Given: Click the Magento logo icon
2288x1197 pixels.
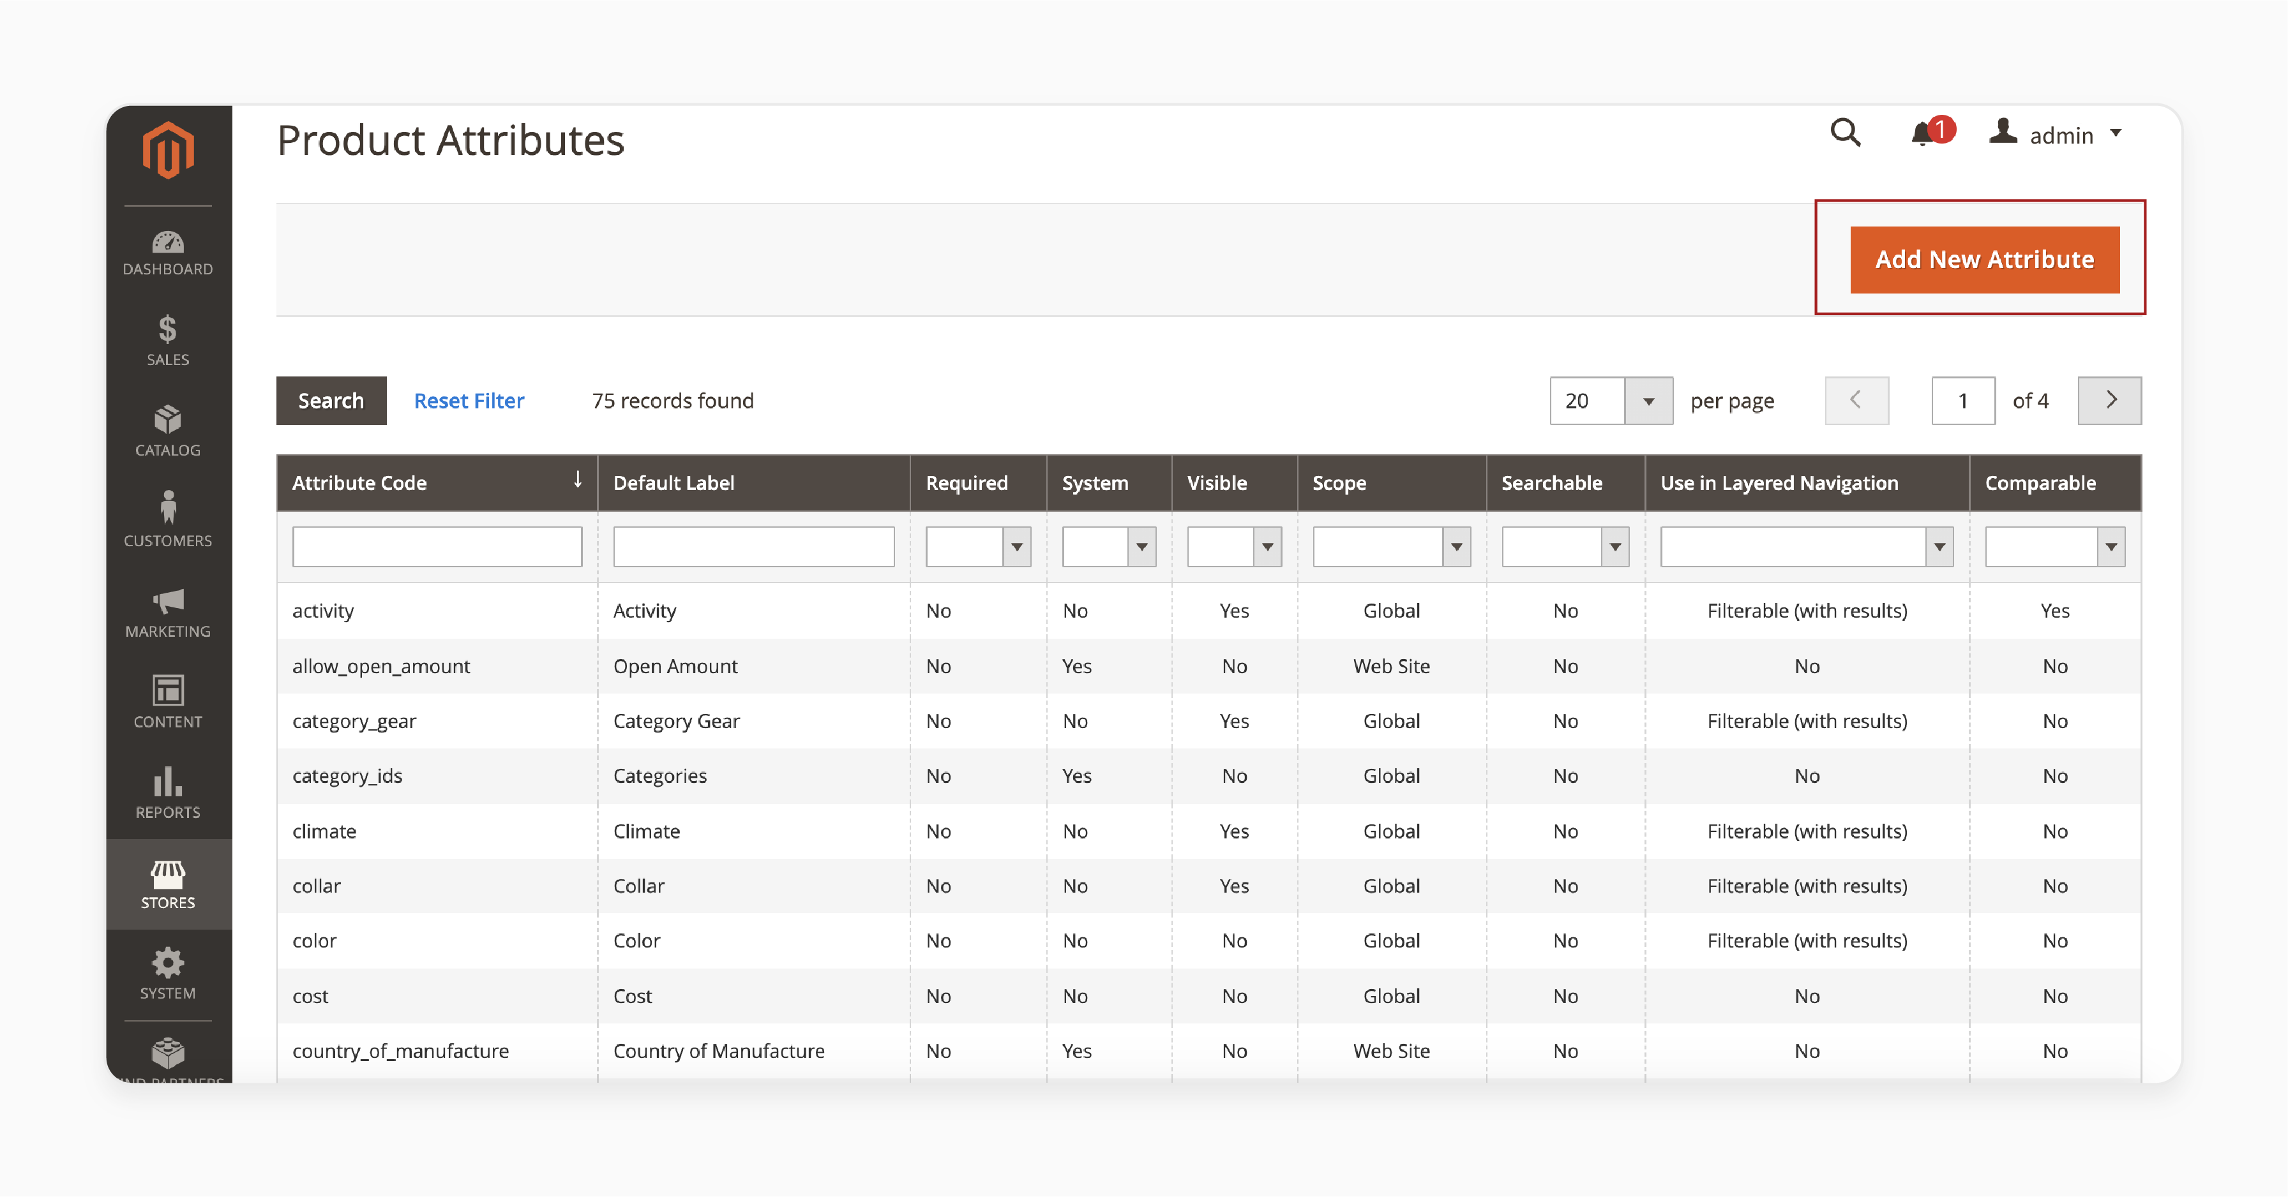Looking at the screenshot, I should coord(168,150).
